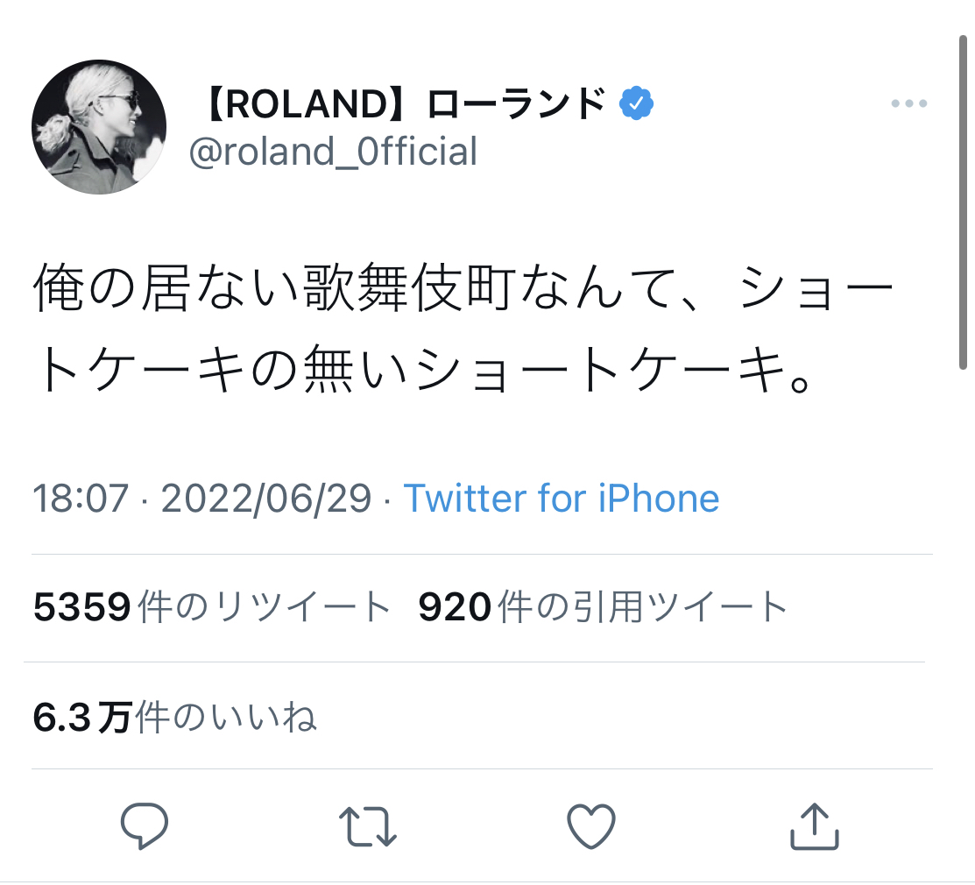View the 920 件の引用ツイート list
975x885 pixels.
tap(604, 606)
